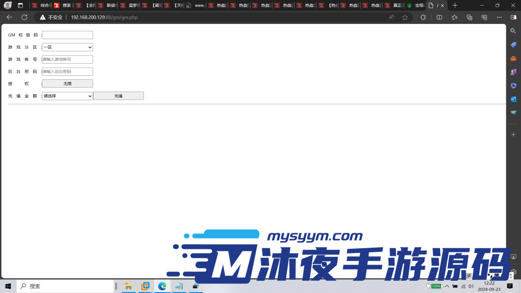
Task: Click the 充值 recharge button
Action: tap(118, 96)
